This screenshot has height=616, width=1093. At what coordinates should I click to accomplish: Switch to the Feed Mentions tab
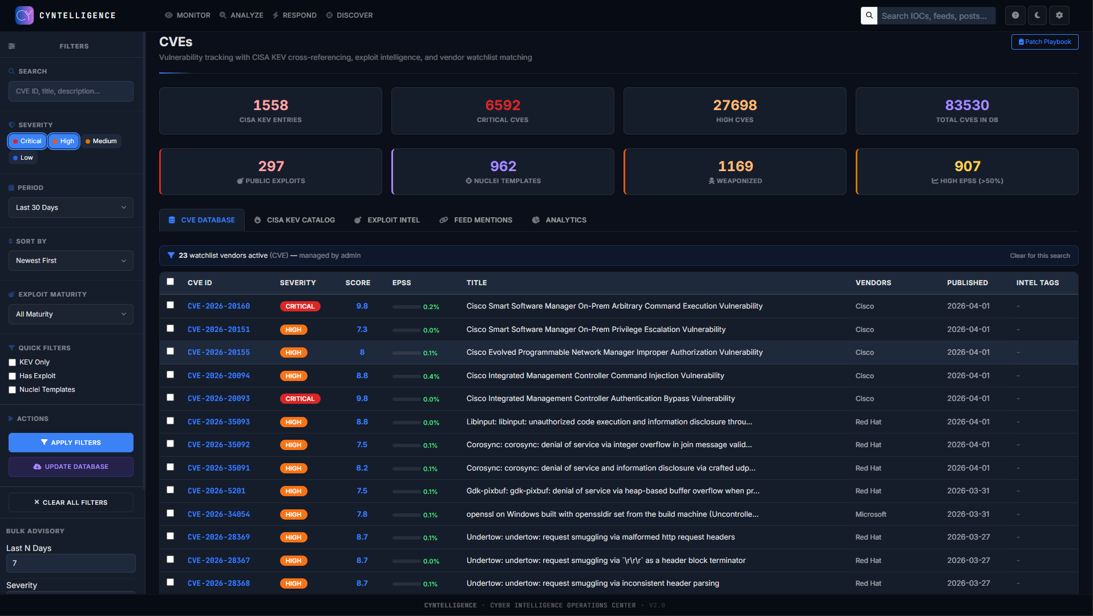(476, 220)
